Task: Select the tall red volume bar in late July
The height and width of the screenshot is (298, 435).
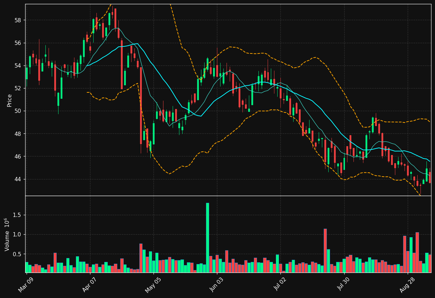Action: coord(325,251)
